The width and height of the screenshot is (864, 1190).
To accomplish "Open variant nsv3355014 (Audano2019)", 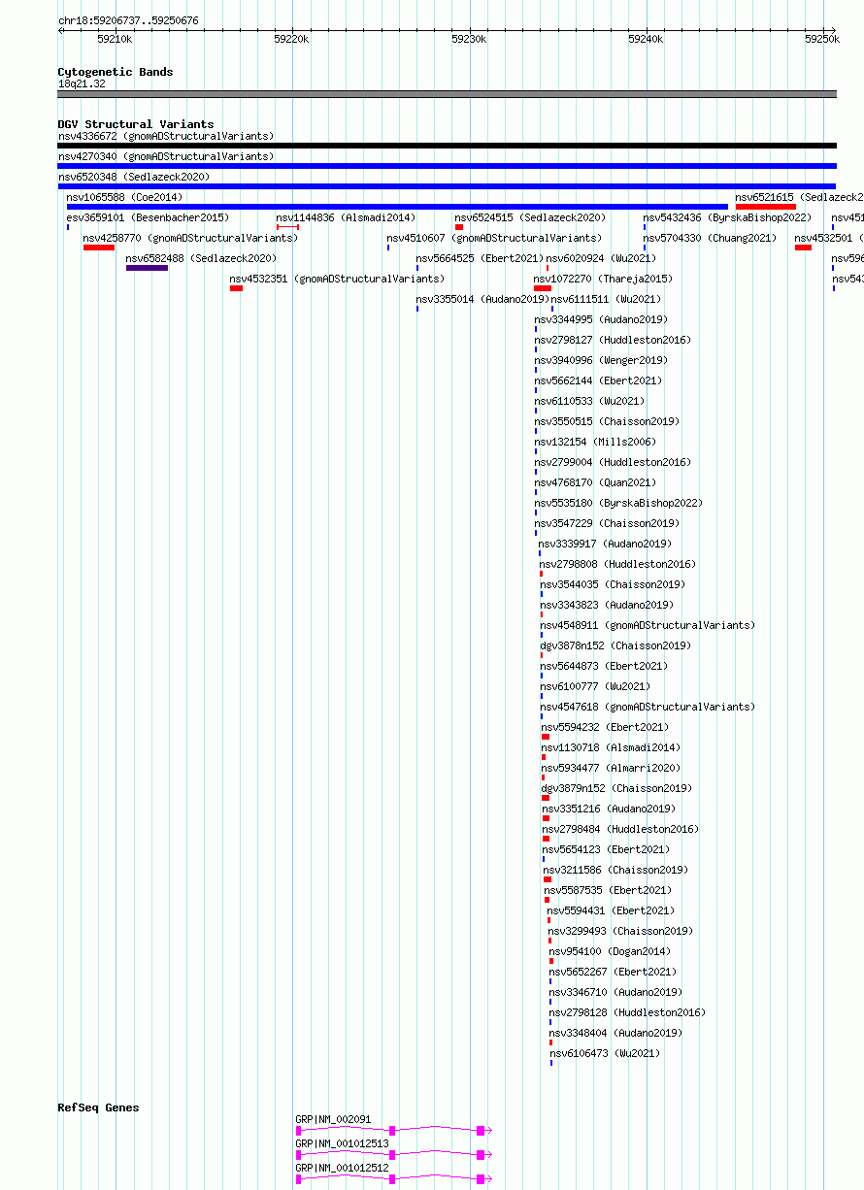I will click(x=482, y=299).
